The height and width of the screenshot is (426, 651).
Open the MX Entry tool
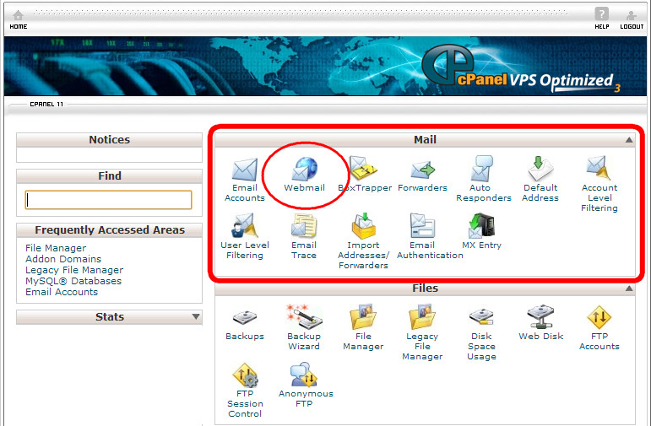tap(481, 225)
